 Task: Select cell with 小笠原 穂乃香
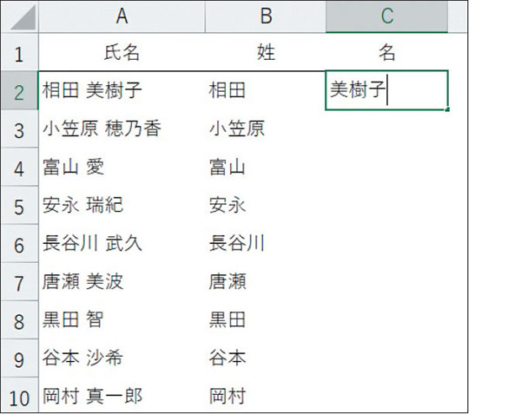pos(122,128)
